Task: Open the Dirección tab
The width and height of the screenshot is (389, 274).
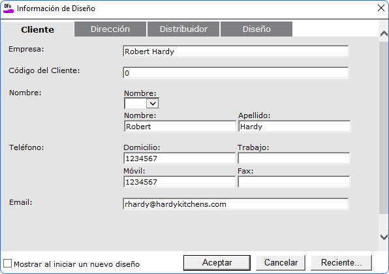Action: pos(110,29)
